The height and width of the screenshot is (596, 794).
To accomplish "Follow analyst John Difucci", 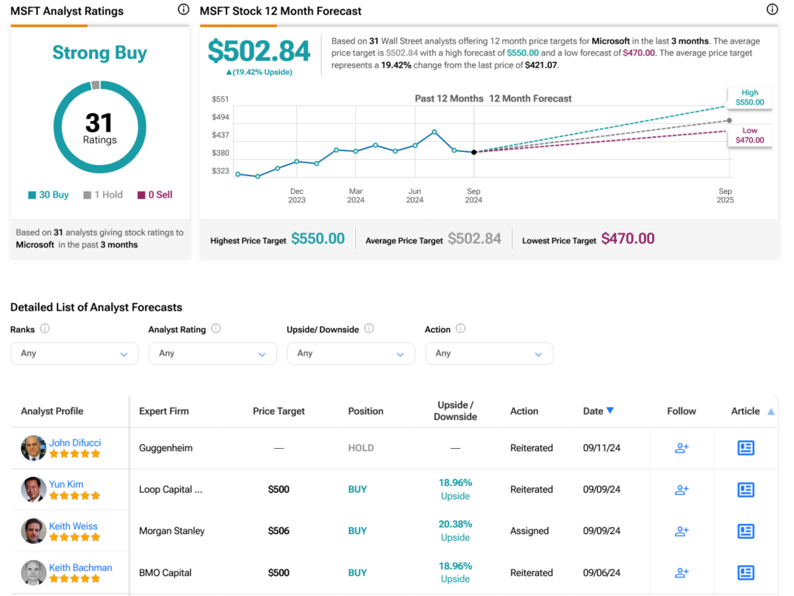I will point(682,448).
